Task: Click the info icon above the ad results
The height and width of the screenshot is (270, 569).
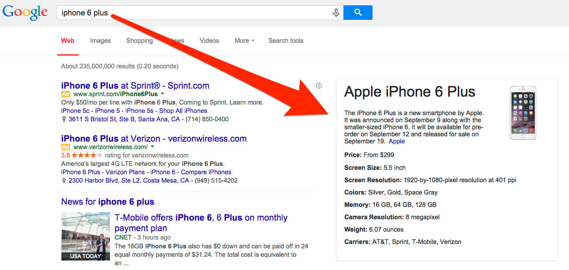Action: 319,85
